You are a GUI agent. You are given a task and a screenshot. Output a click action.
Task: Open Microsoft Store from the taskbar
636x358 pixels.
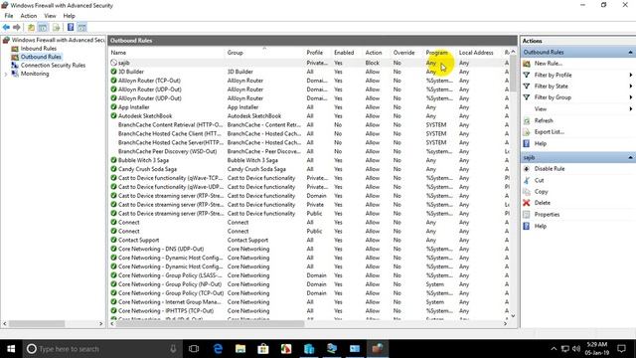(263, 349)
